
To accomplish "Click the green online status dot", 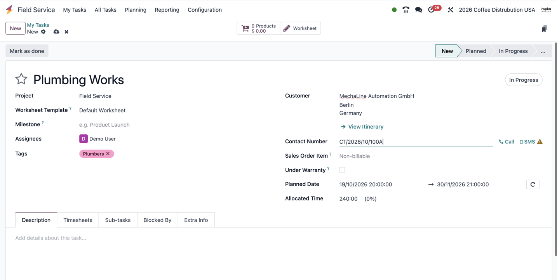I will 394,10.
